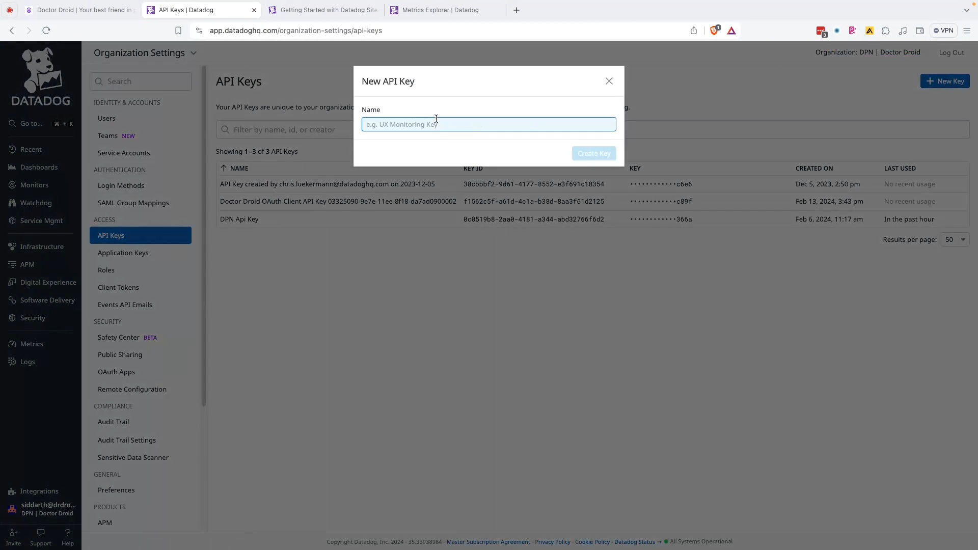Select SAML Group Mappings menu item

[x=133, y=203]
